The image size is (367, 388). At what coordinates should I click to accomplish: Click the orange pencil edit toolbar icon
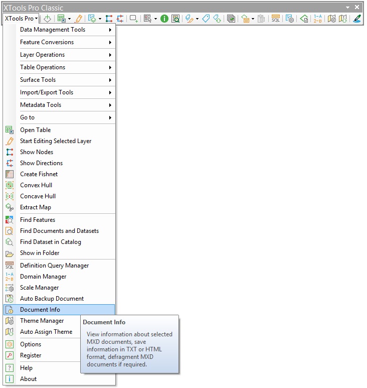click(79, 19)
